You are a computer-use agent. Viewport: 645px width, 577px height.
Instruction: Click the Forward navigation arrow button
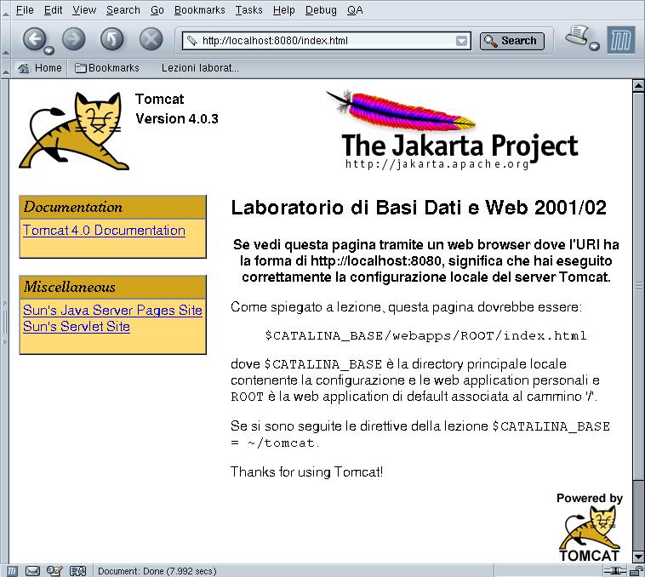click(74, 39)
